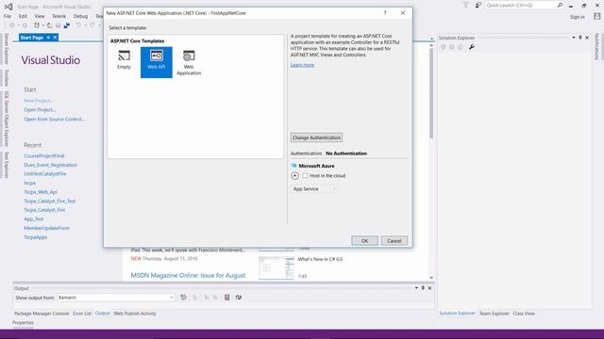Switch to the Error List tab

point(82,314)
